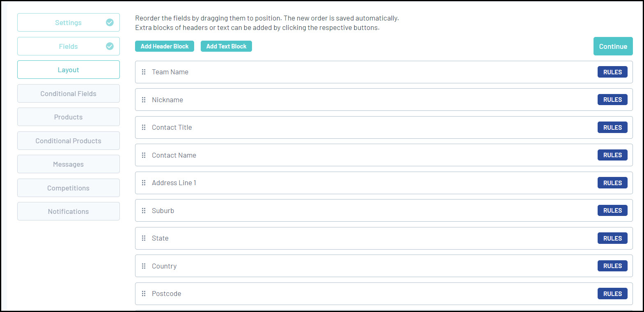Go to the Messages step
644x312 pixels.
[x=69, y=164]
